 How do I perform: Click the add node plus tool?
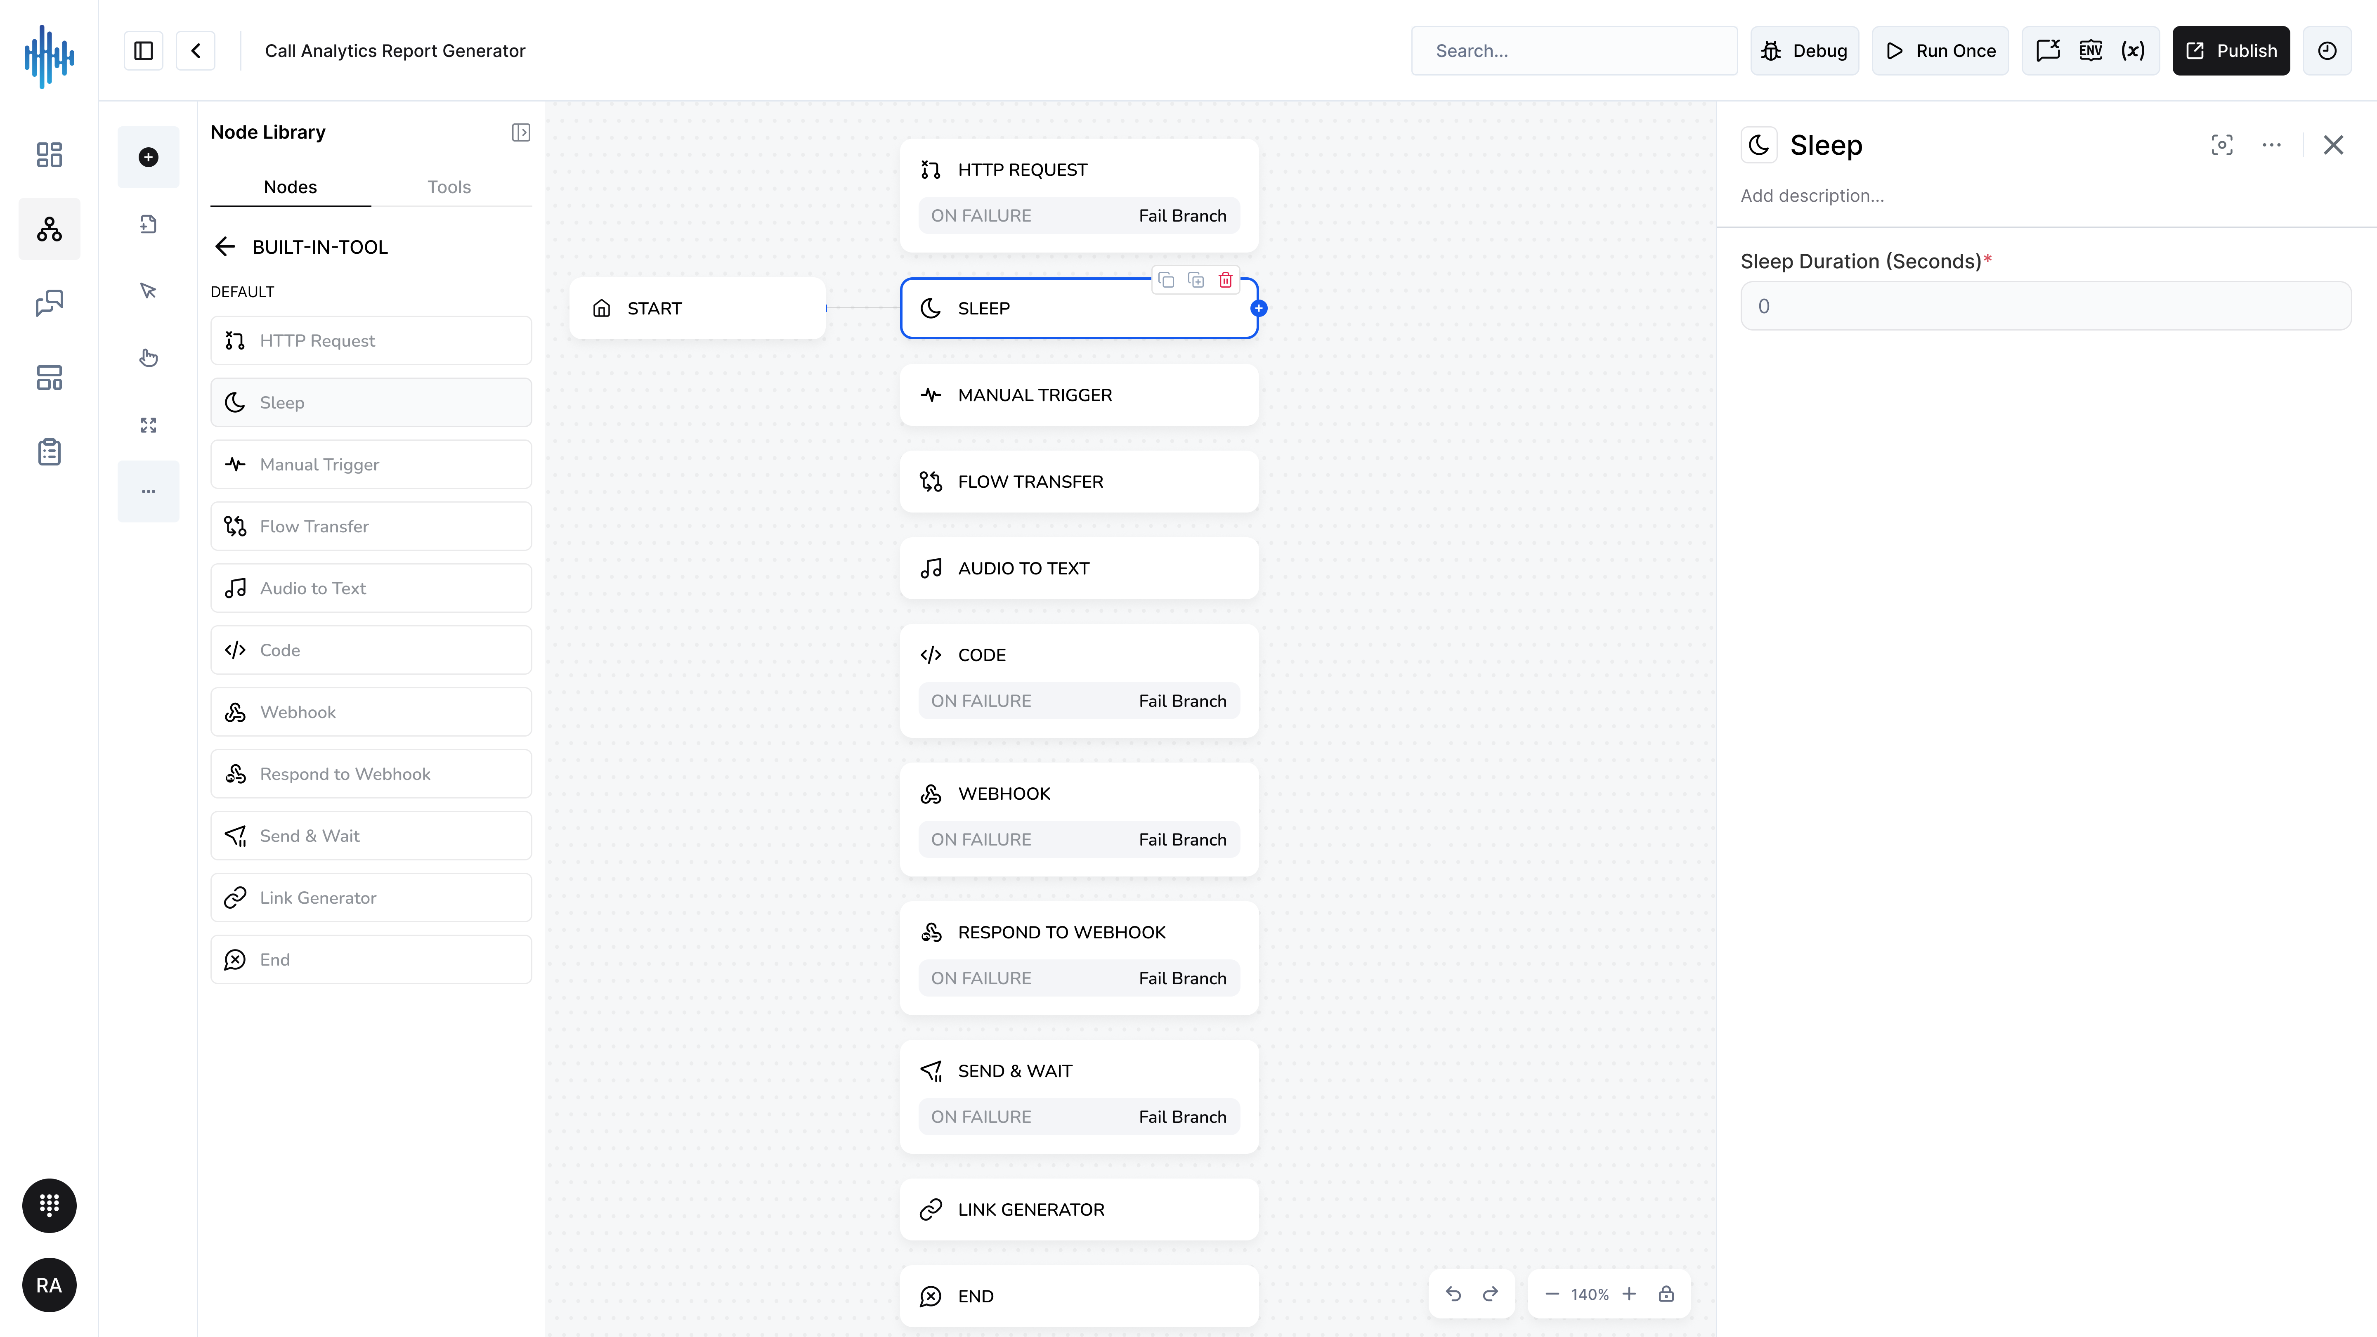tap(149, 157)
